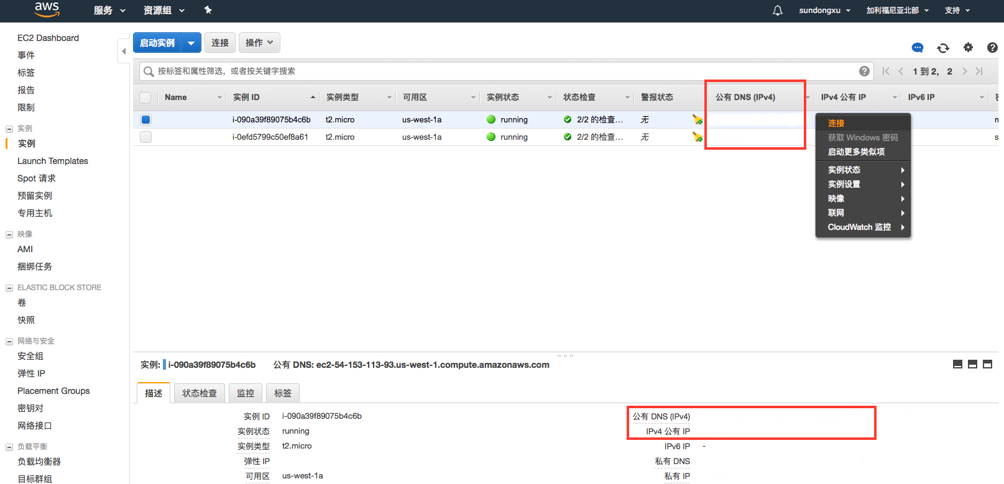This screenshot has width=1004, height=484.
Task: Go to first page of results
Action: pyautogui.click(x=886, y=71)
